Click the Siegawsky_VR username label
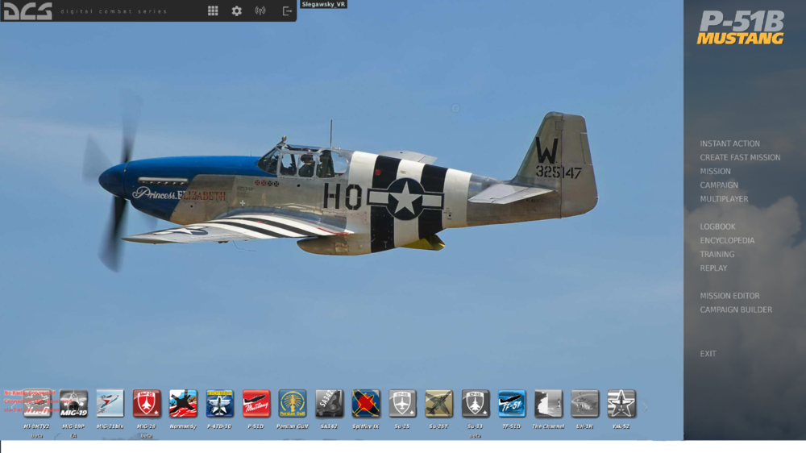 (323, 4)
